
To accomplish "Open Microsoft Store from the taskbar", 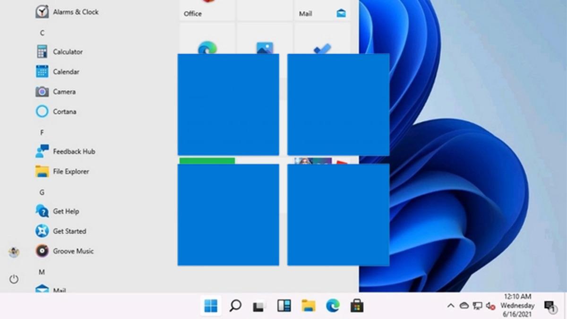I will (357, 306).
